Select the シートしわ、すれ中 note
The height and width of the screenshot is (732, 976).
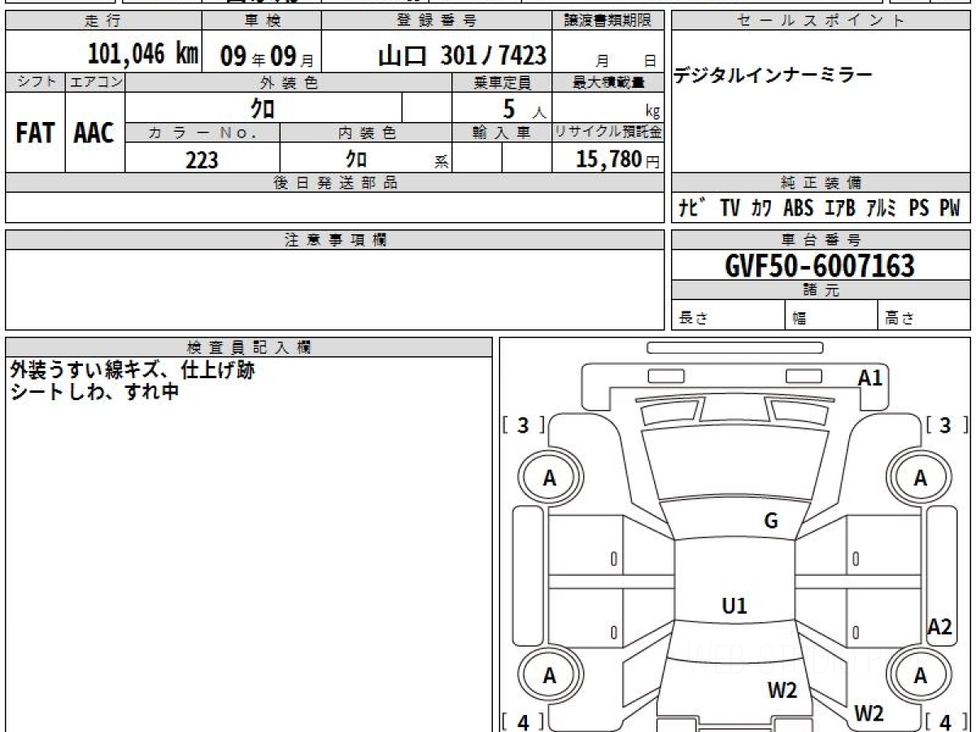click(94, 391)
